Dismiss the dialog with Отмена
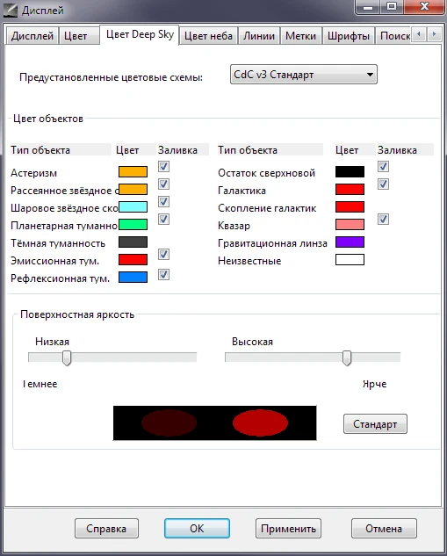This screenshot has width=447, height=556. [x=384, y=529]
